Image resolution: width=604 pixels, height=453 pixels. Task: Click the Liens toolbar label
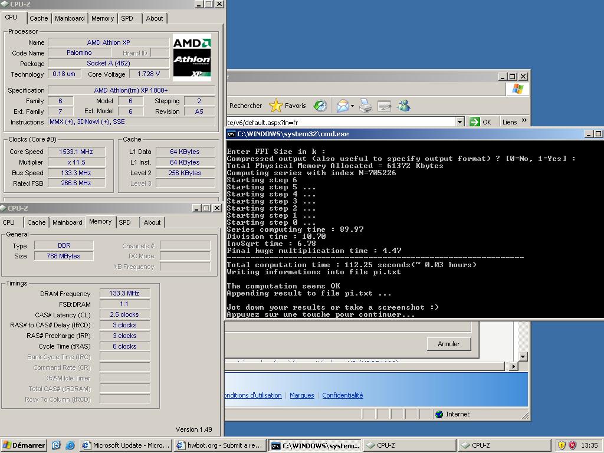510,122
